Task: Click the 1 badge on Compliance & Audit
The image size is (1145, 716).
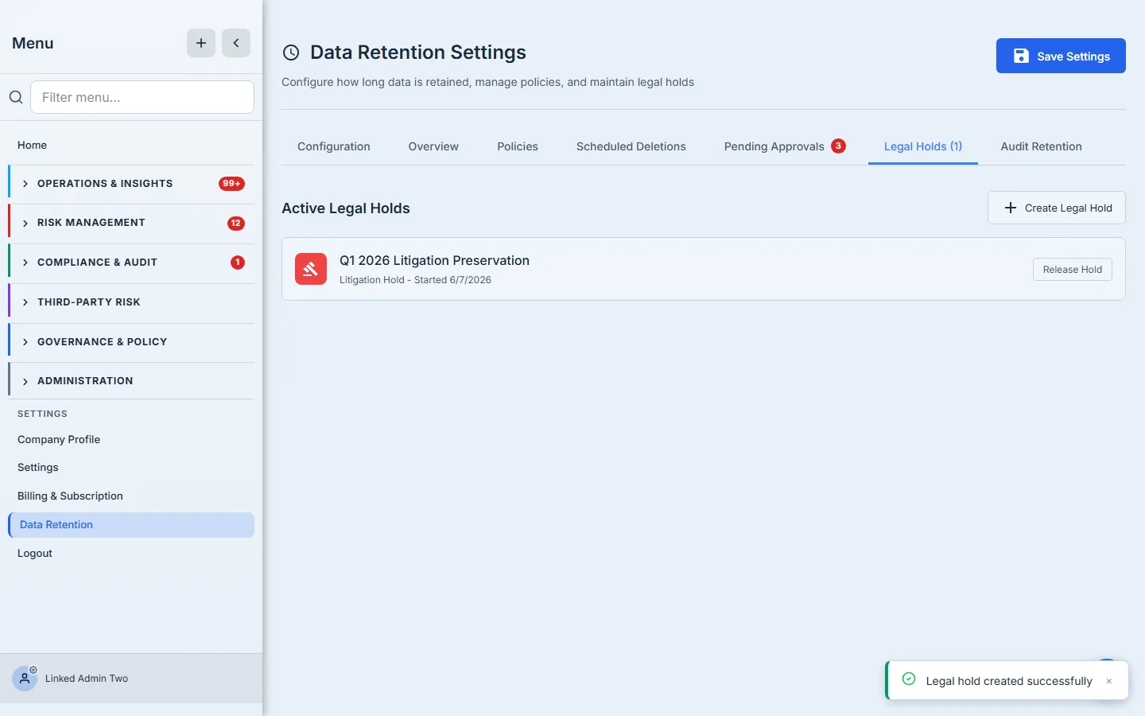Action: [x=237, y=263]
